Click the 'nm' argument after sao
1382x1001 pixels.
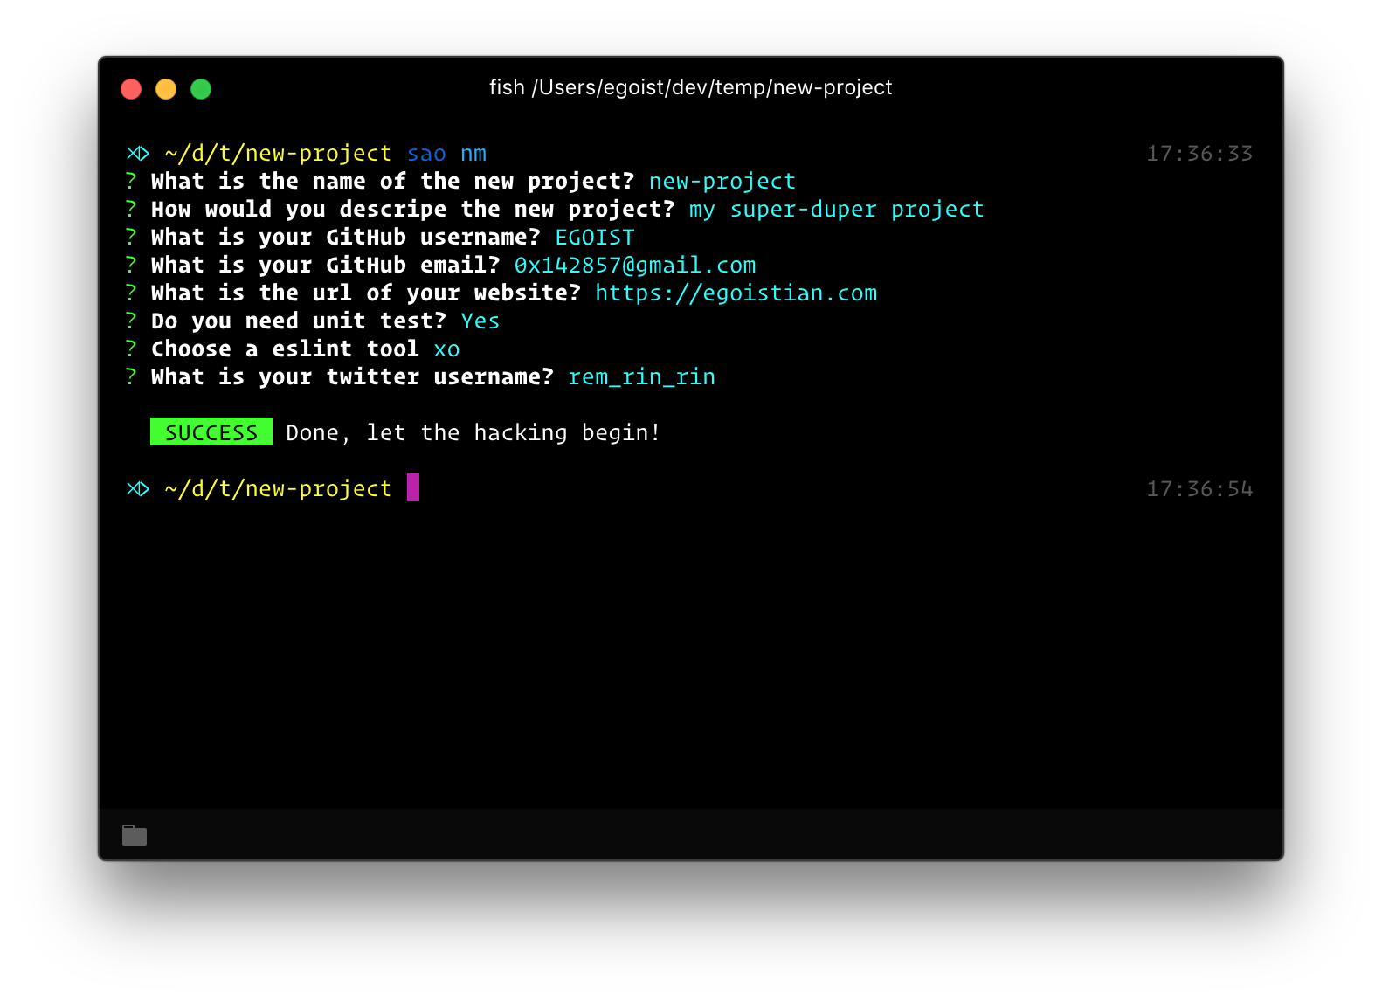point(473,154)
